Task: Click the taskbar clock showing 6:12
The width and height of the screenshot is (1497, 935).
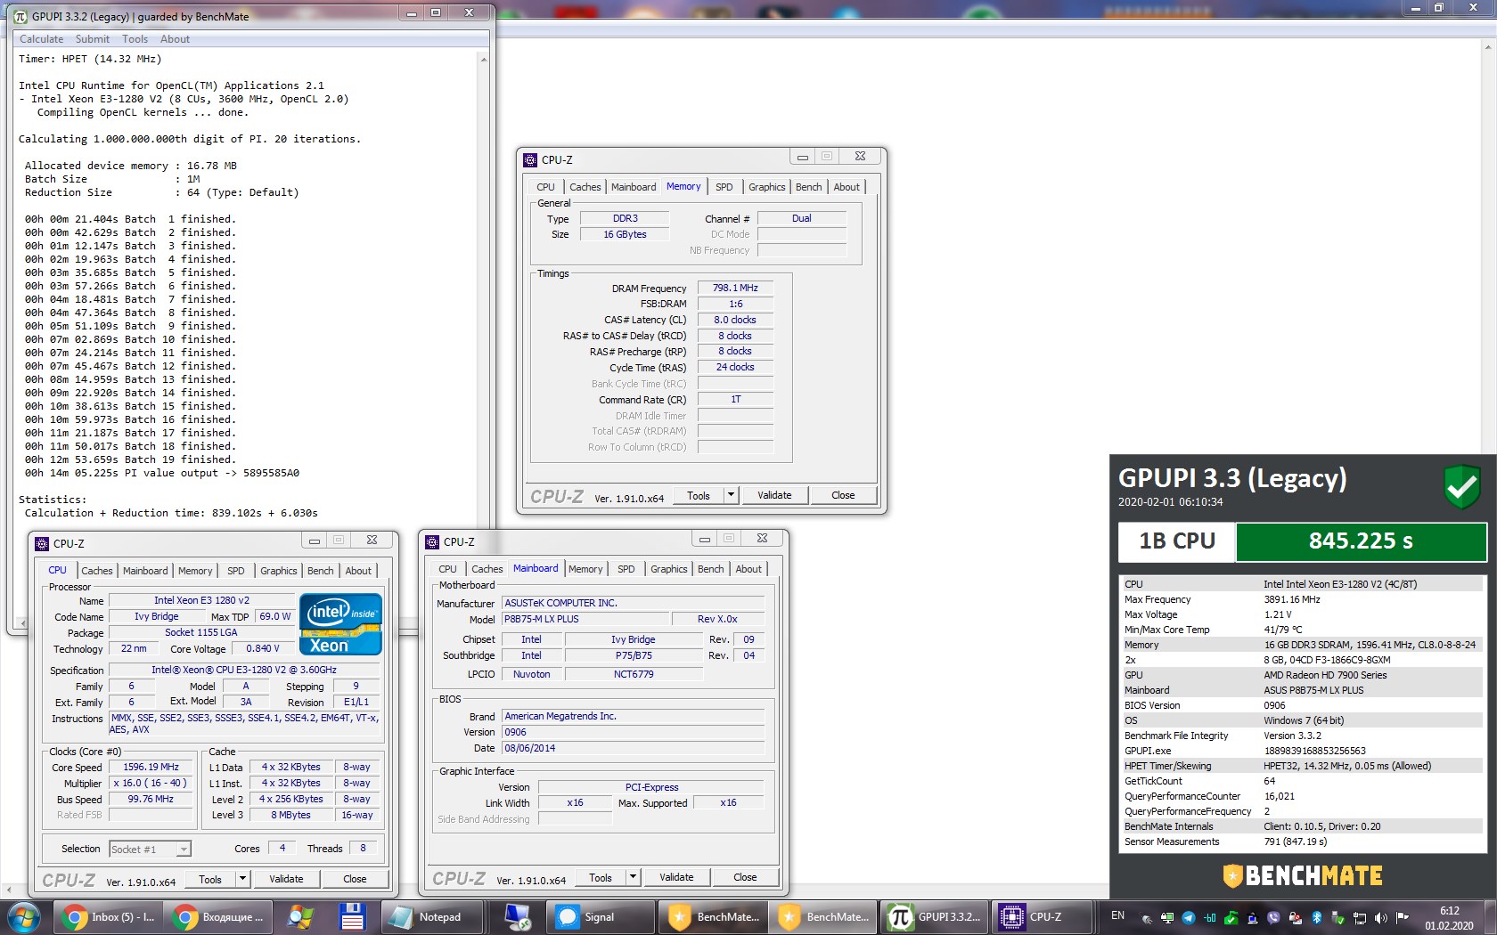Action: (1449, 918)
